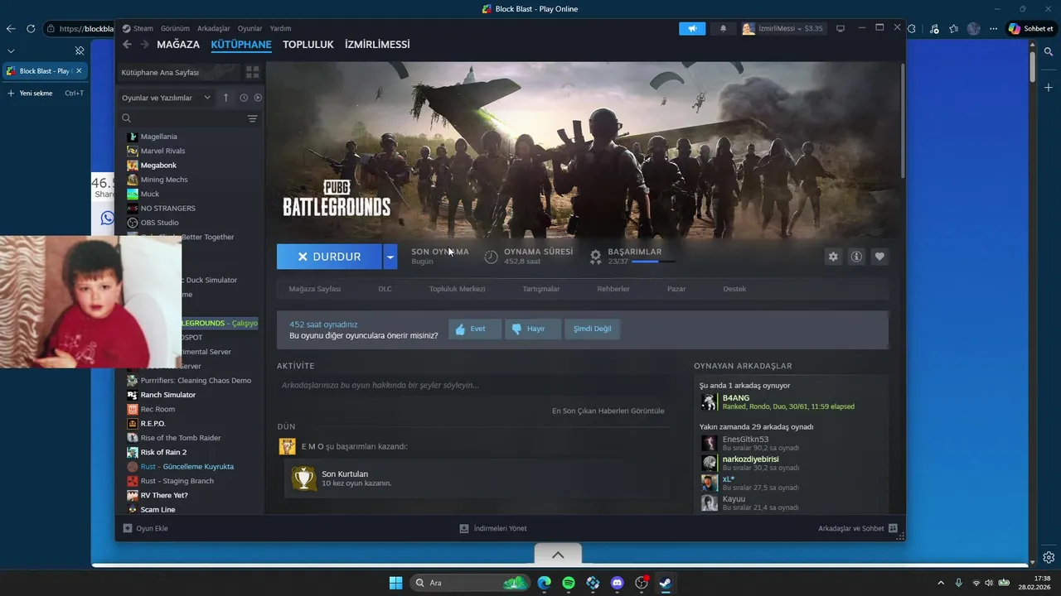Open the Görünüm menu

[x=175, y=28]
